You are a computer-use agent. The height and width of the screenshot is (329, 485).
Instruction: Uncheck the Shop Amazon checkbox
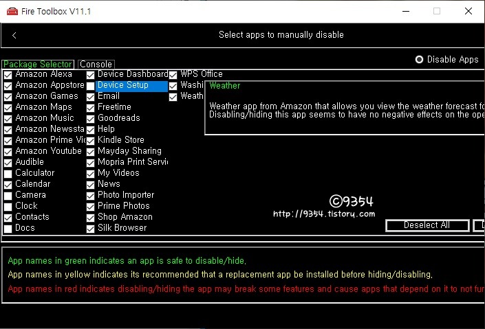[90, 218]
